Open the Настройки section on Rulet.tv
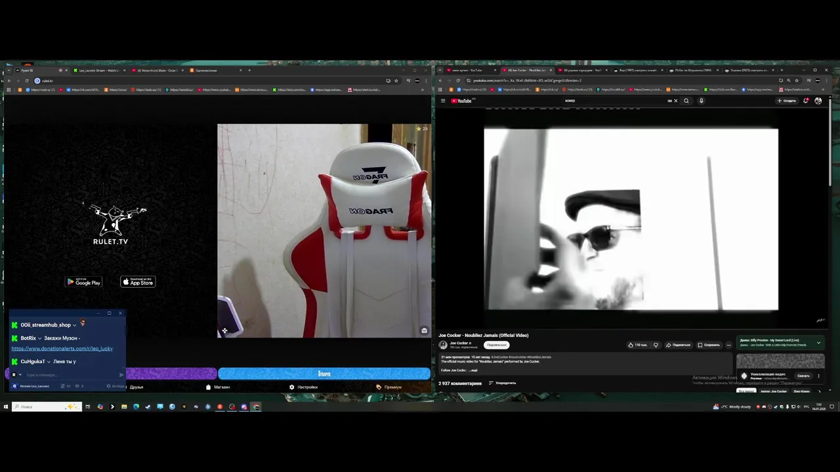 303,387
